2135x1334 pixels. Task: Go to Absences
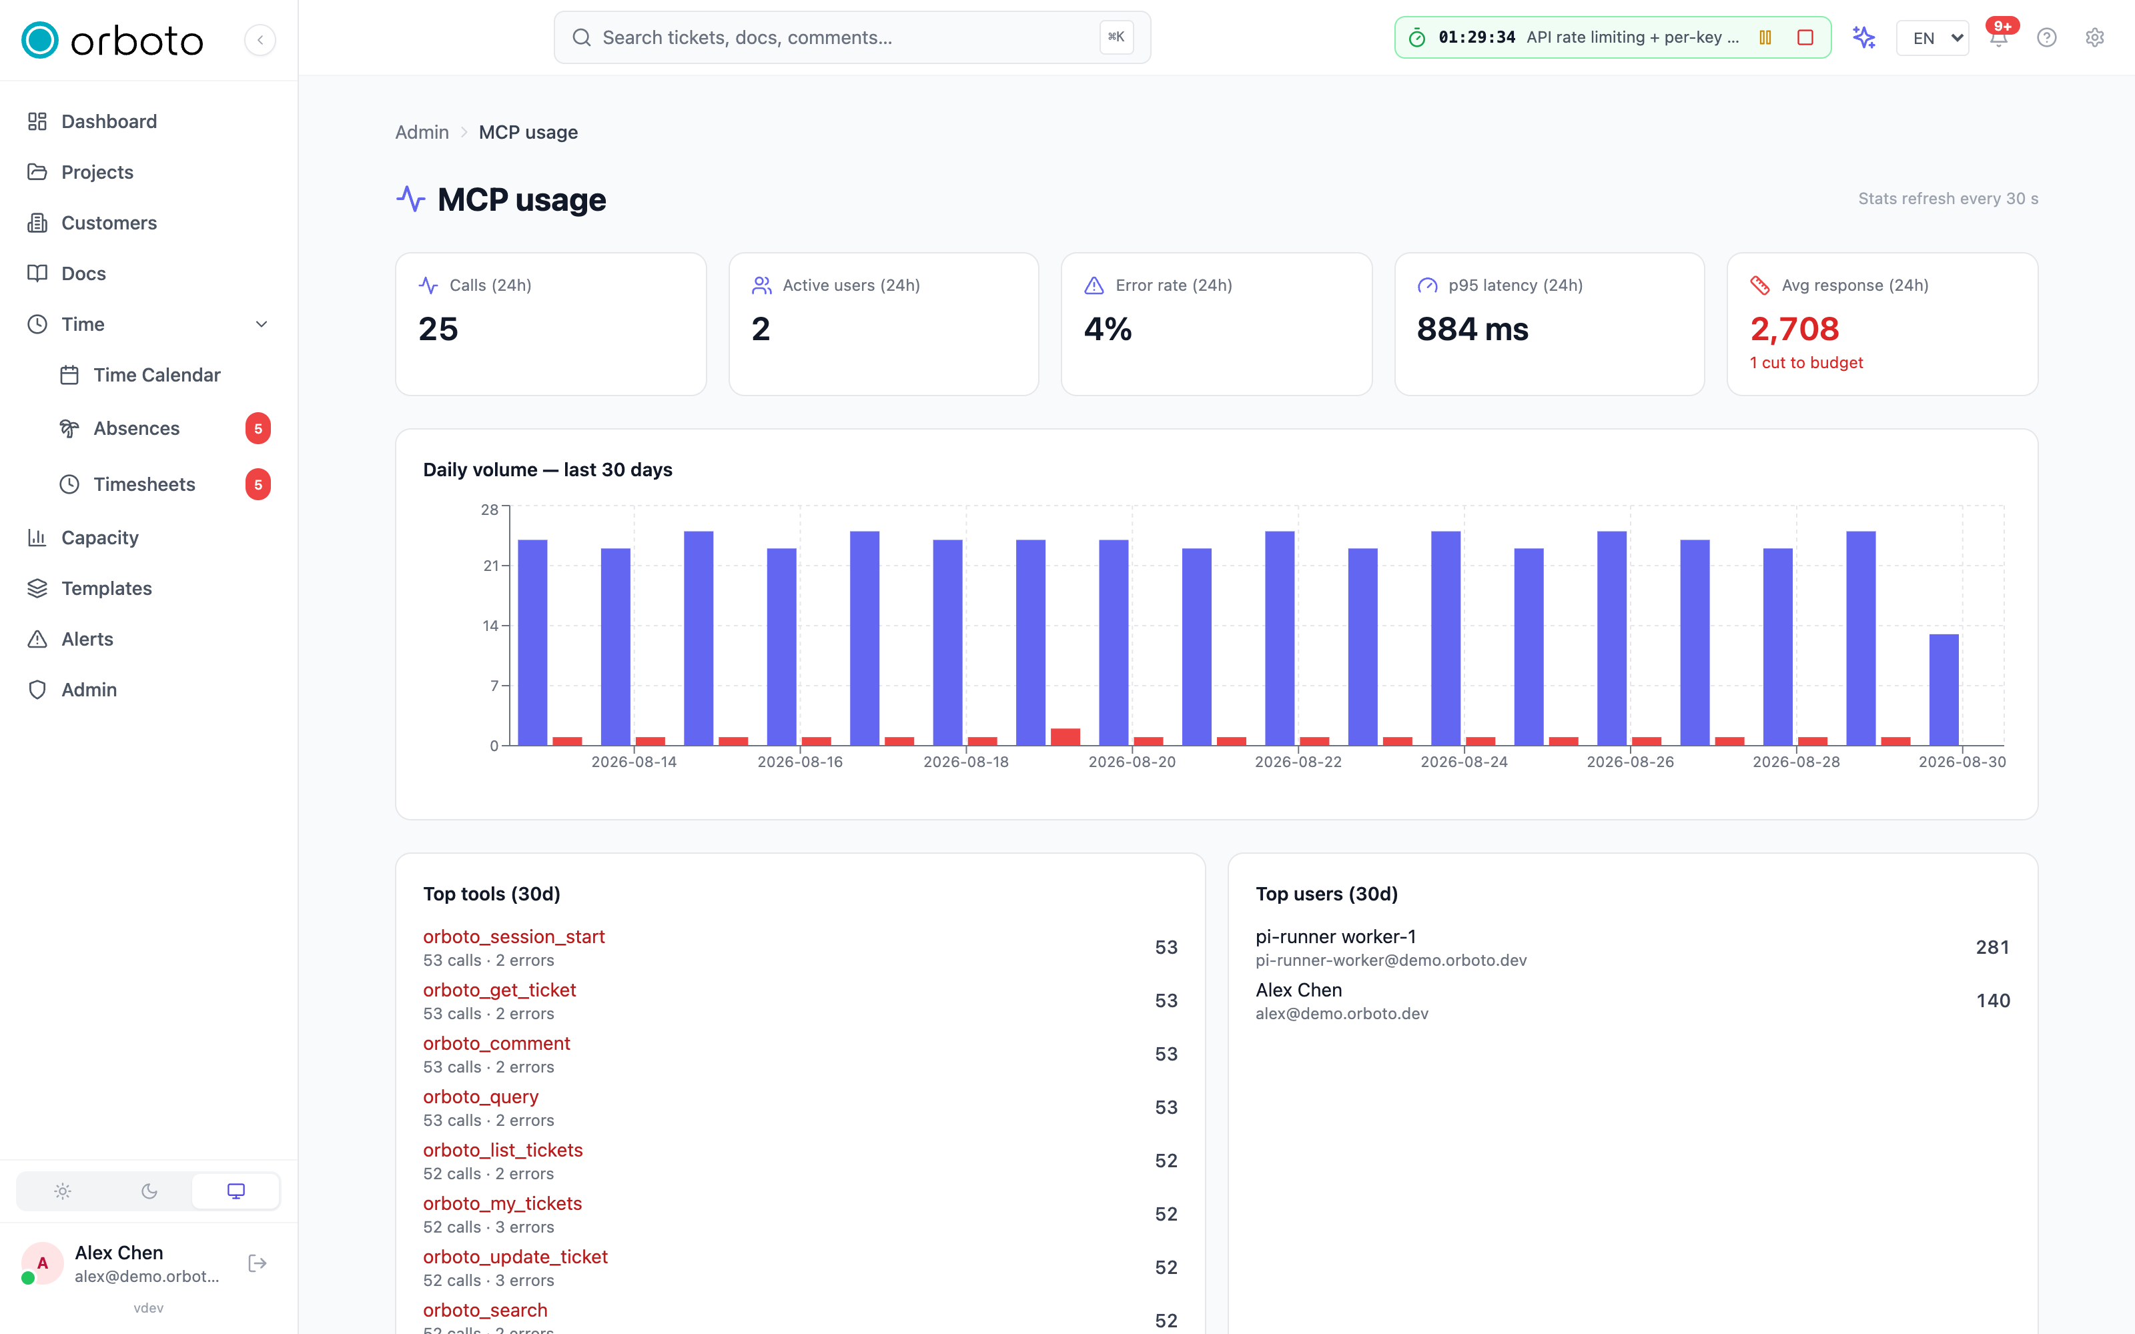(164, 428)
